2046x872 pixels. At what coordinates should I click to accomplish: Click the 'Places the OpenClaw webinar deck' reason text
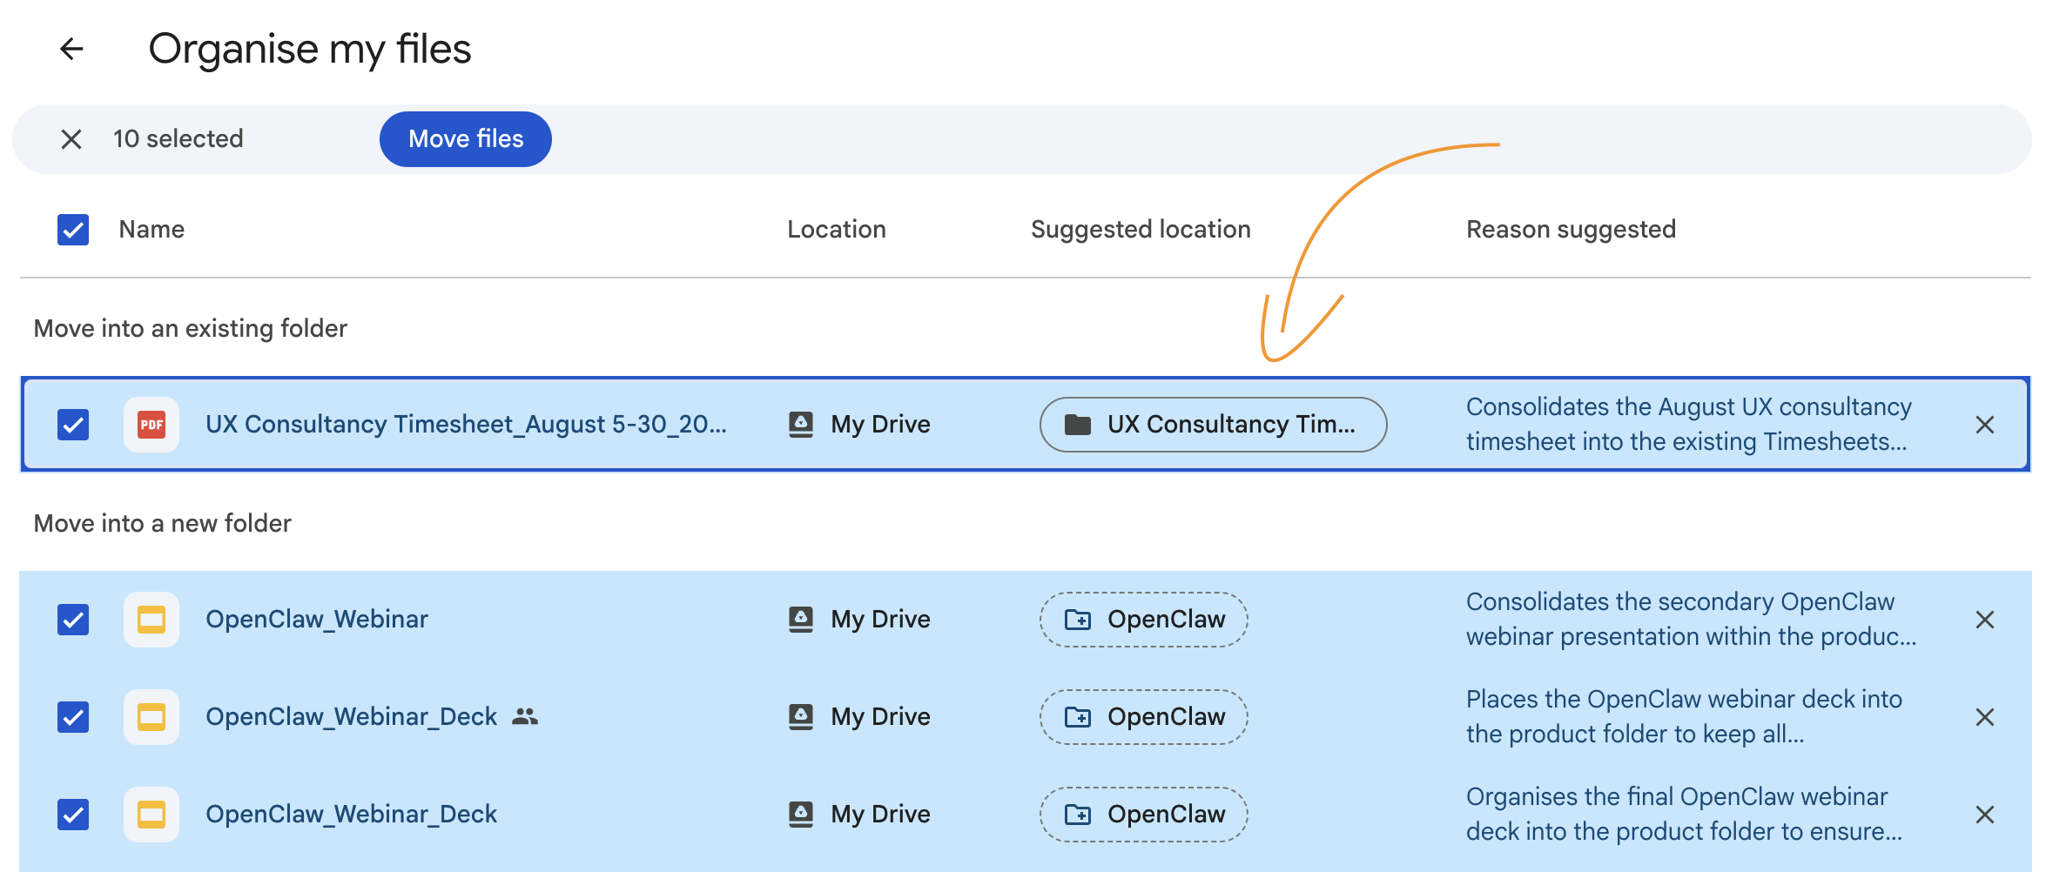click(x=1684, y=717)
